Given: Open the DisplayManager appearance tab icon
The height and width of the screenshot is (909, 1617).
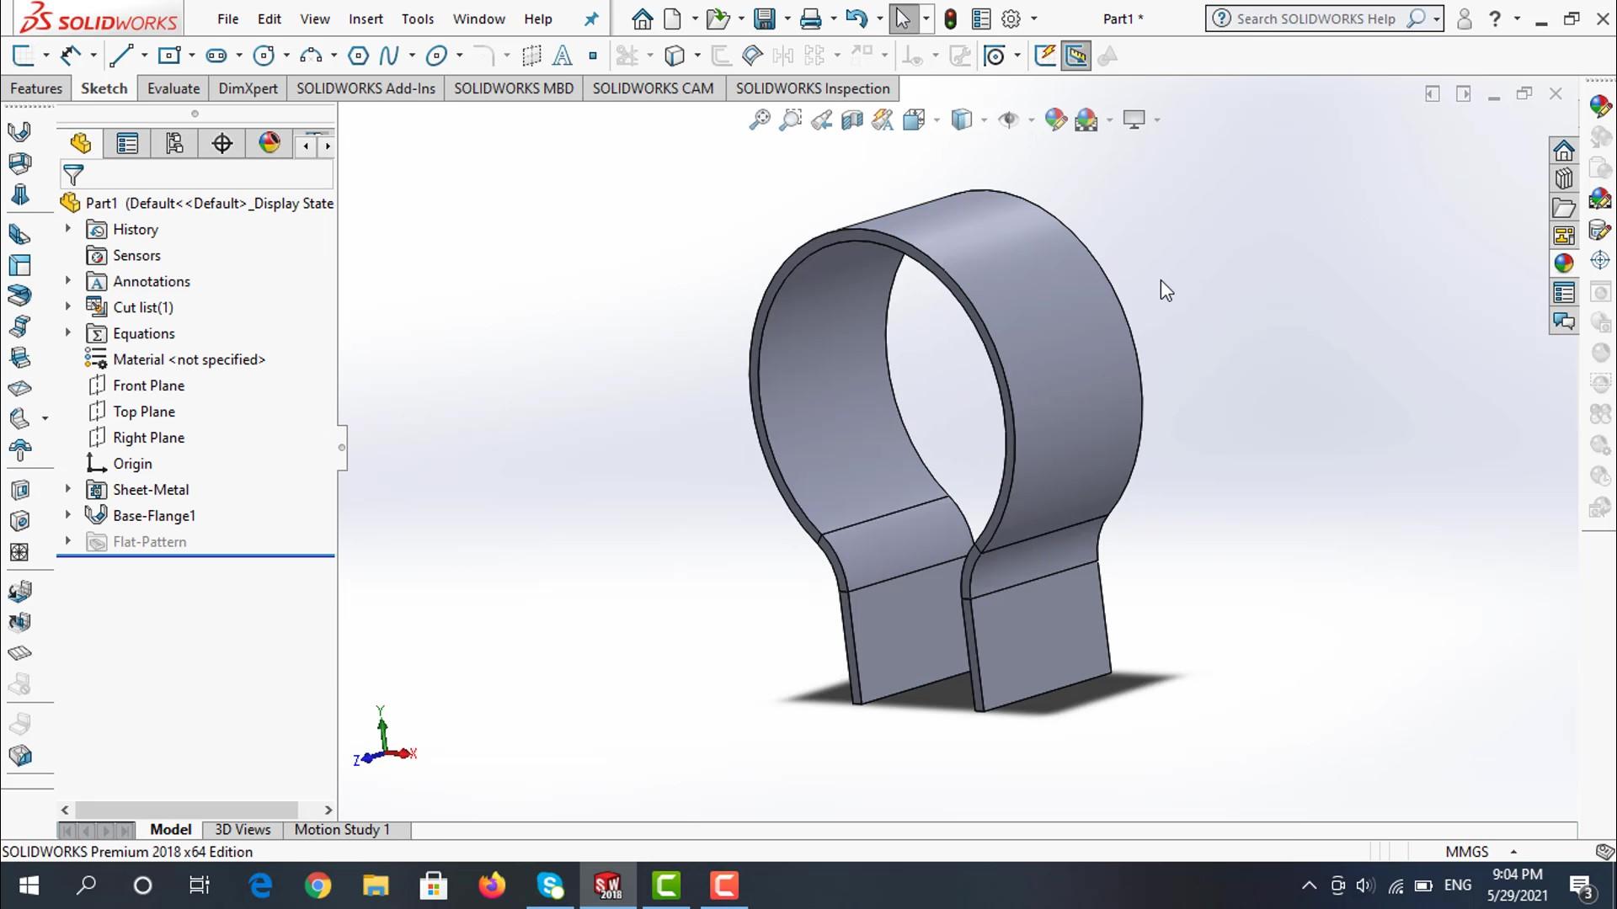Looking at the screenshot, I should pos(269,143).
